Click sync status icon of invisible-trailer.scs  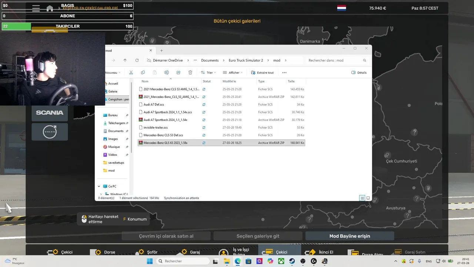tap(204, 128)
